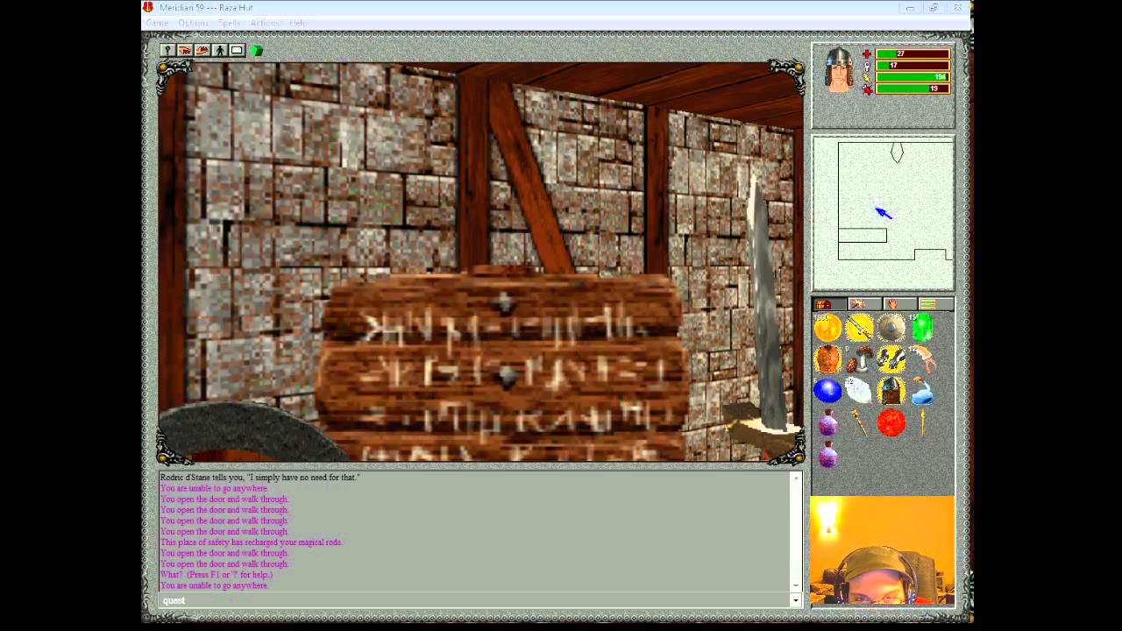
Task: Click the helmeted character portrait
Action: (839, 69)
